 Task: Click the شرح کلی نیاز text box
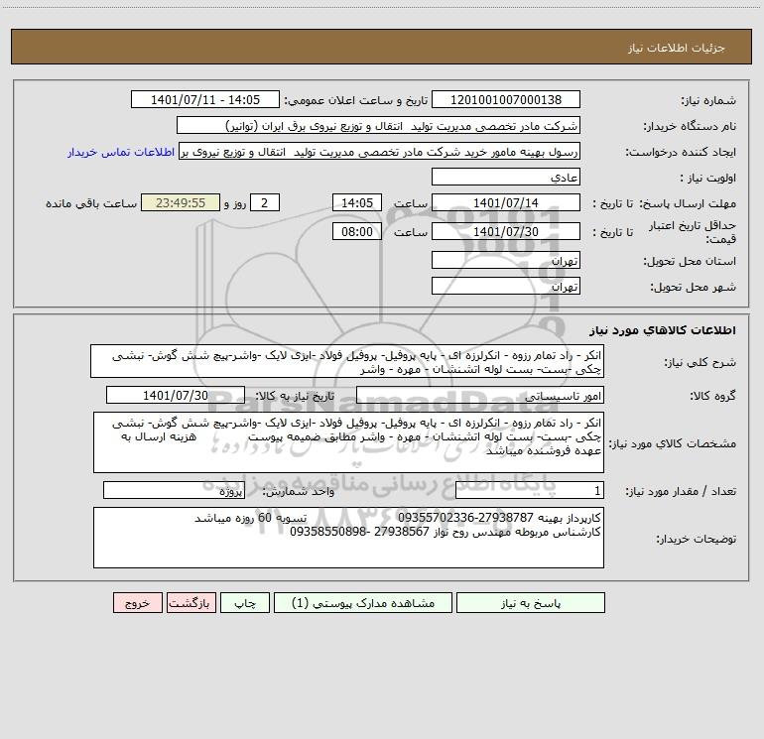tap(347, 361)
